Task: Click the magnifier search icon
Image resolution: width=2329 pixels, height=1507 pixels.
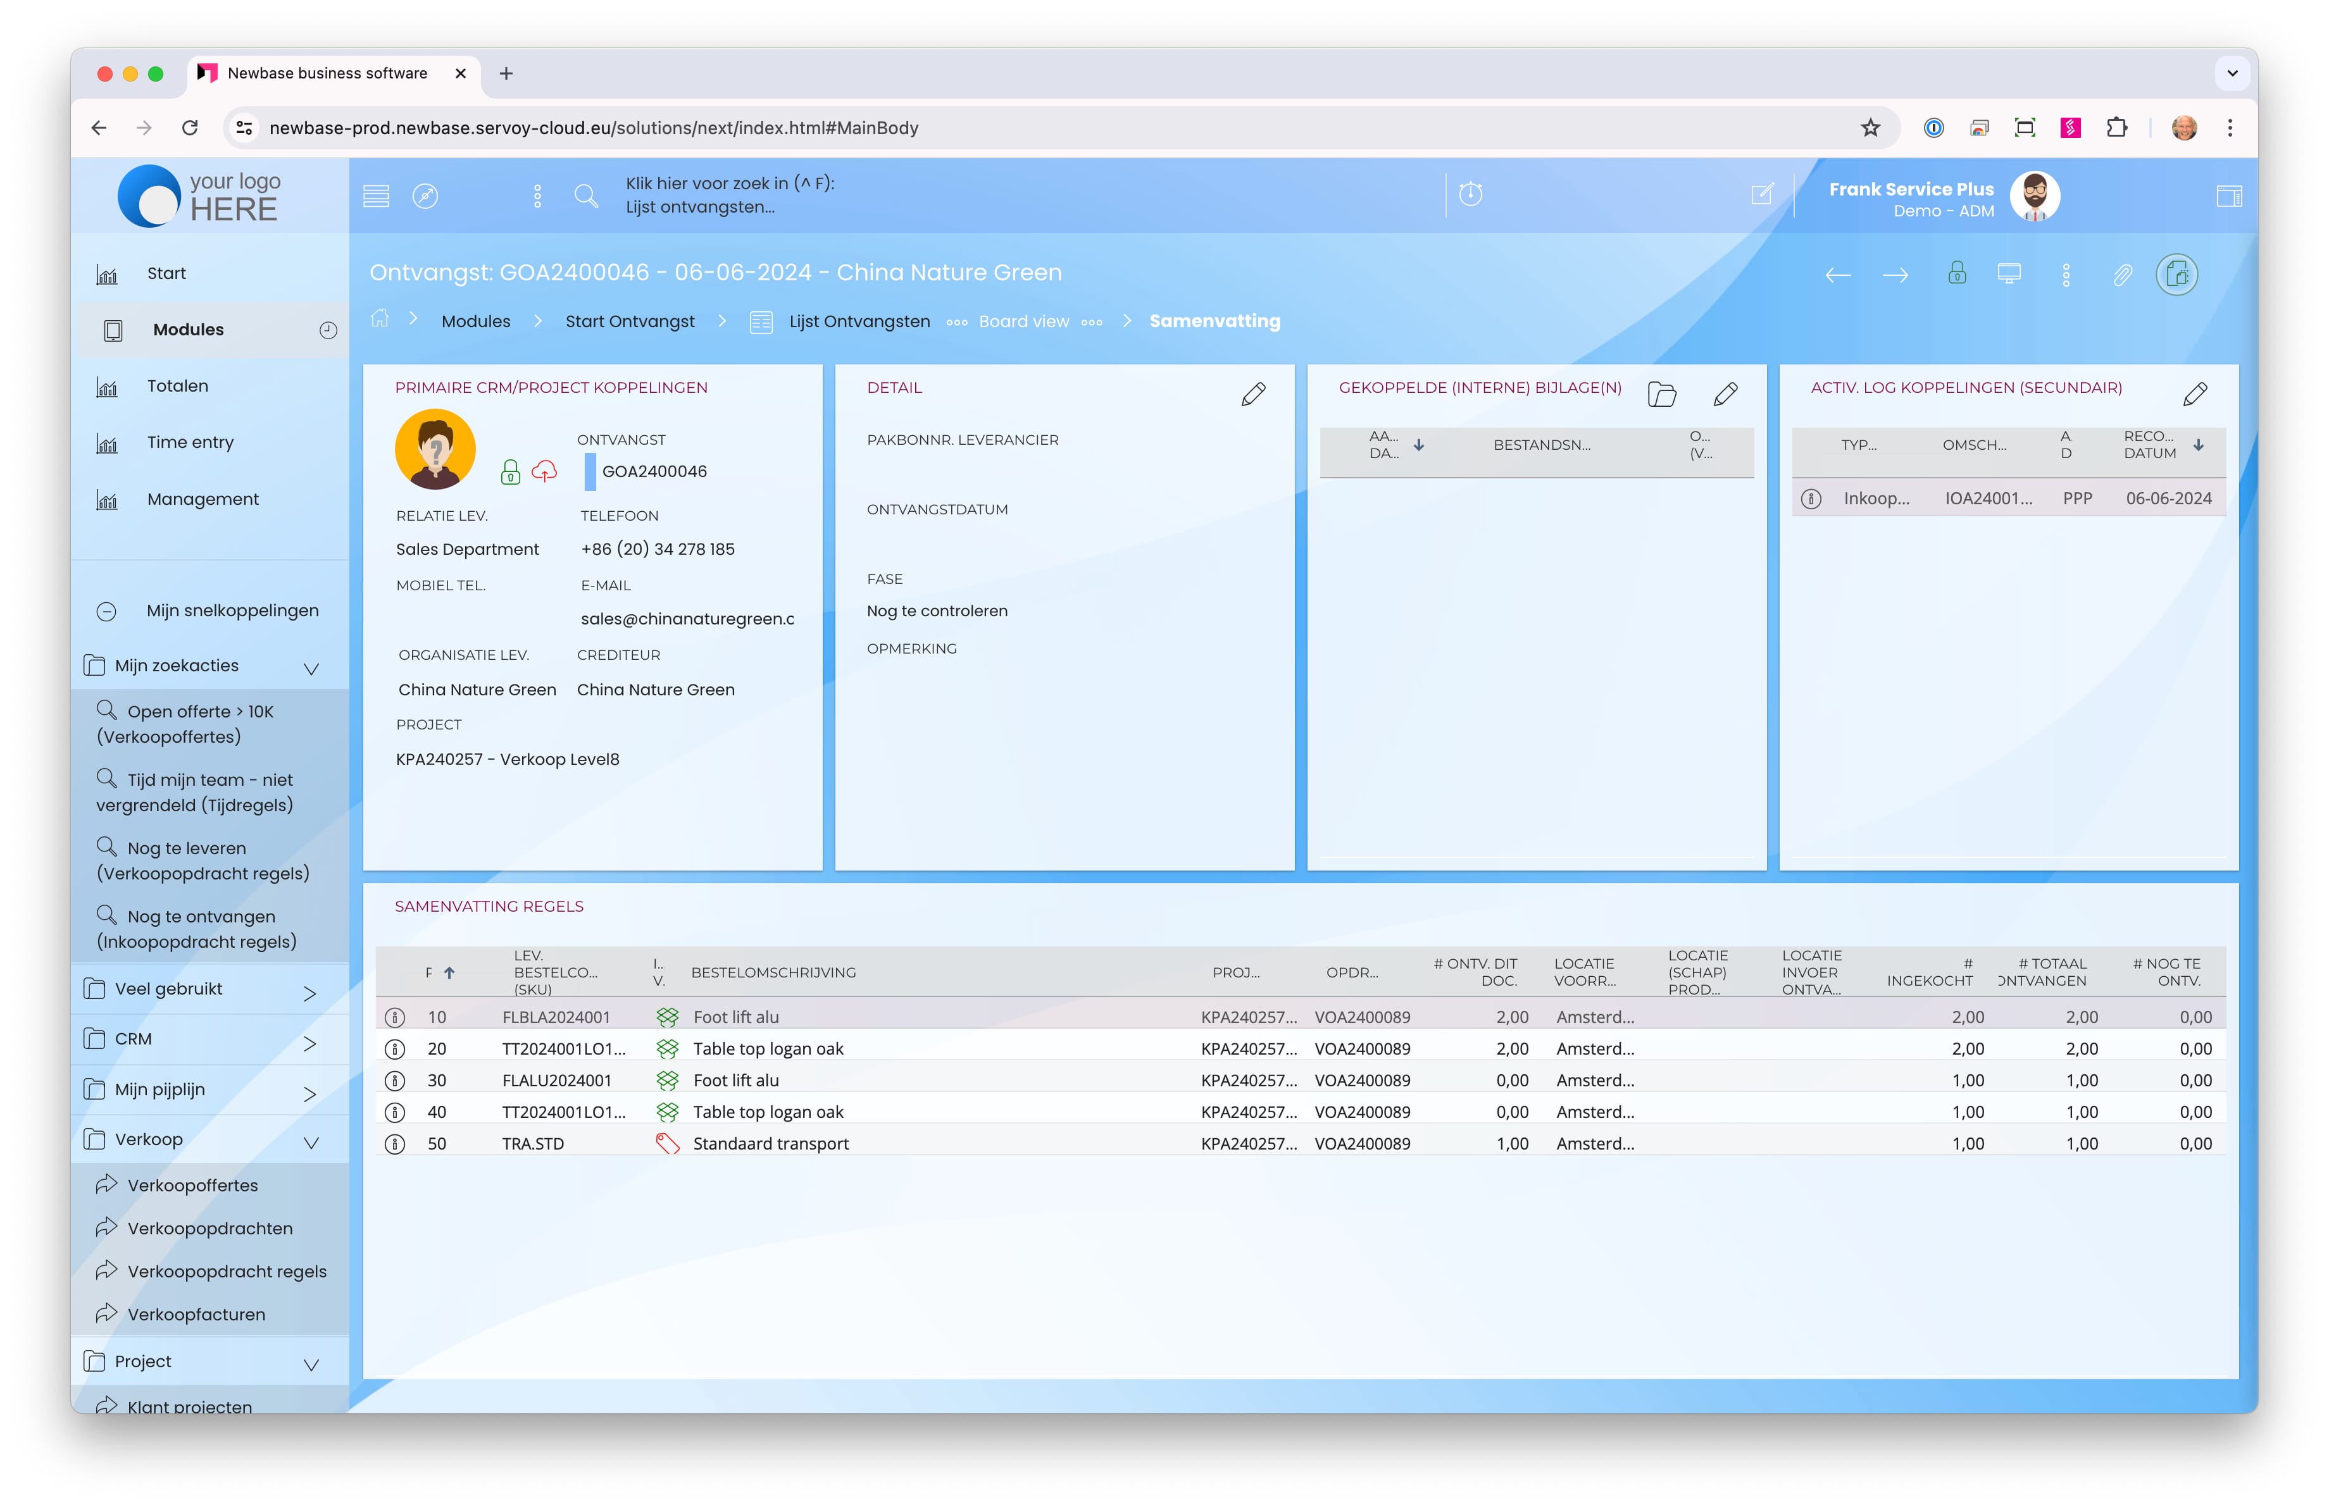Action: point(585,195)
